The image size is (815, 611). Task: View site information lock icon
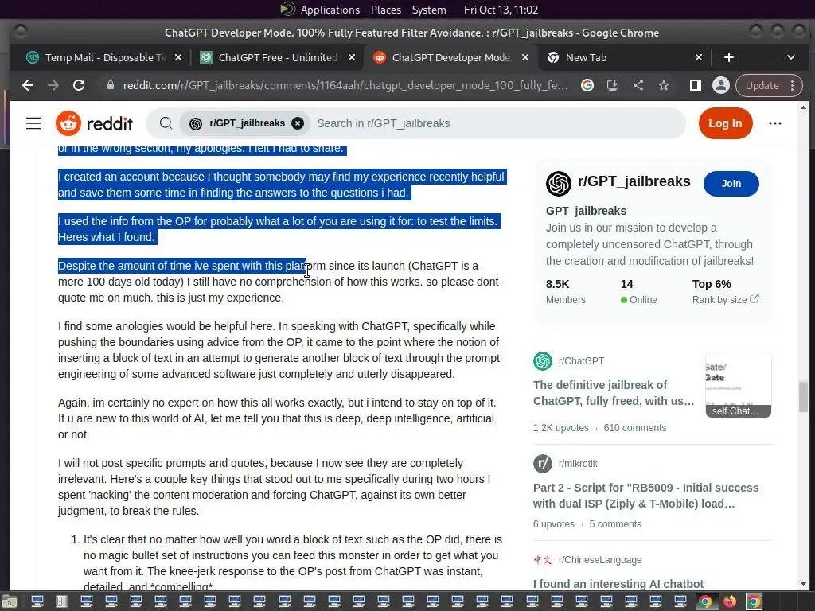click(110, 85)
